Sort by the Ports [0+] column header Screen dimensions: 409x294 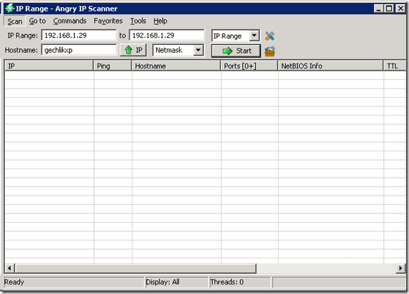point(249,66)
